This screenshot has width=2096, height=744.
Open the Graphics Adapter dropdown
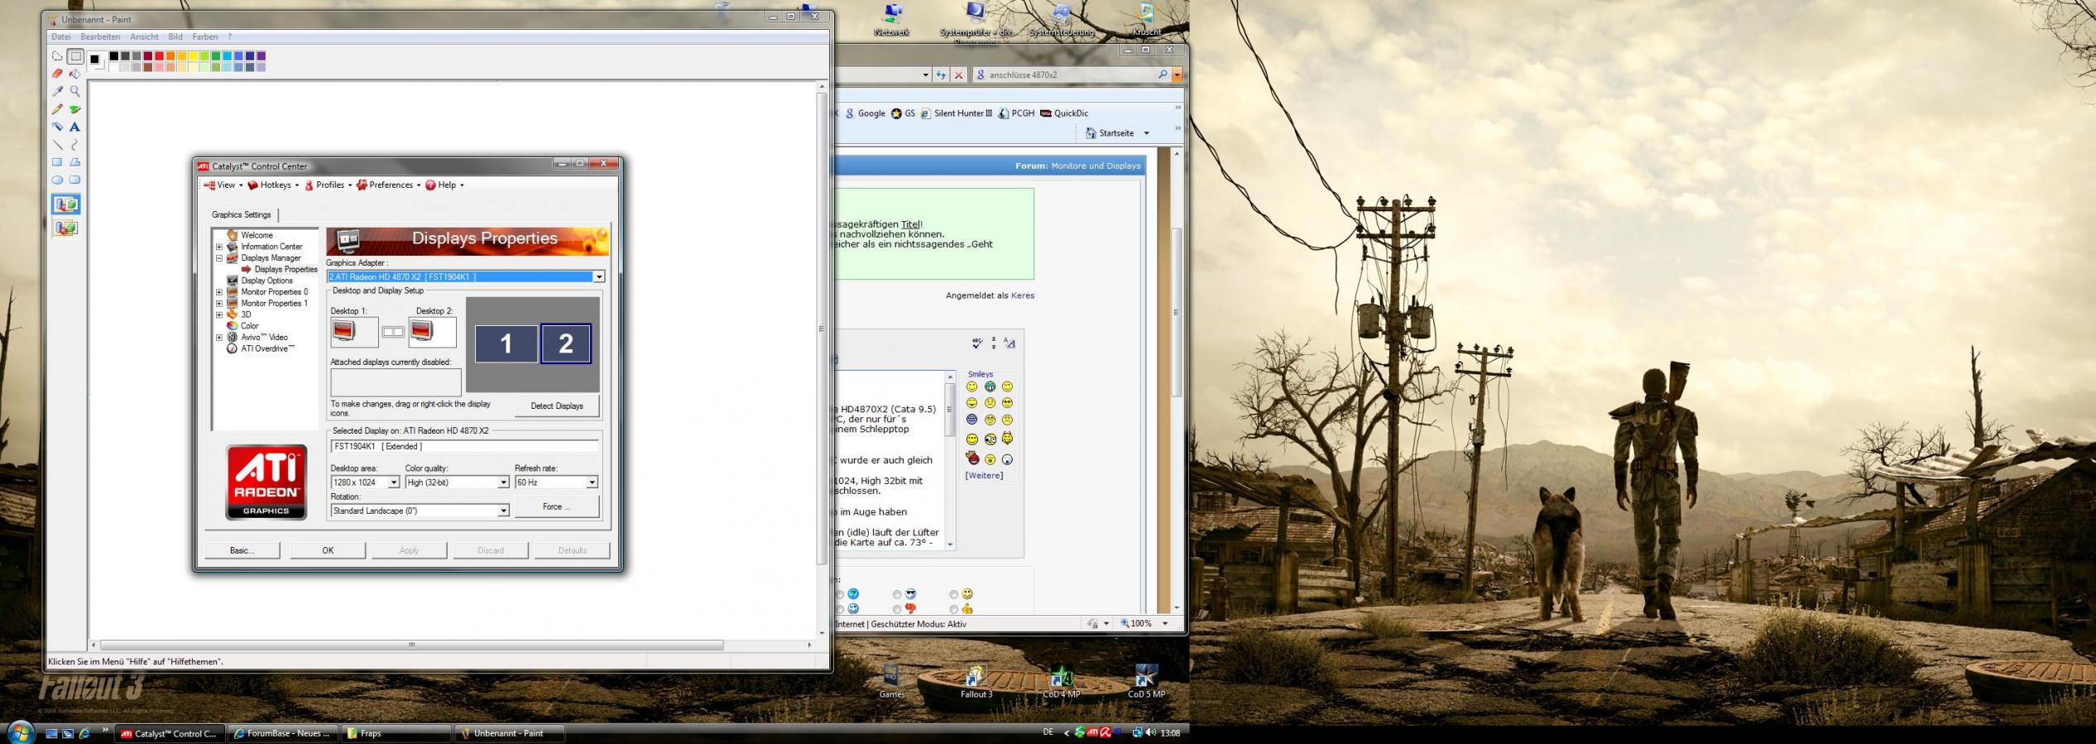coord(599,276)
